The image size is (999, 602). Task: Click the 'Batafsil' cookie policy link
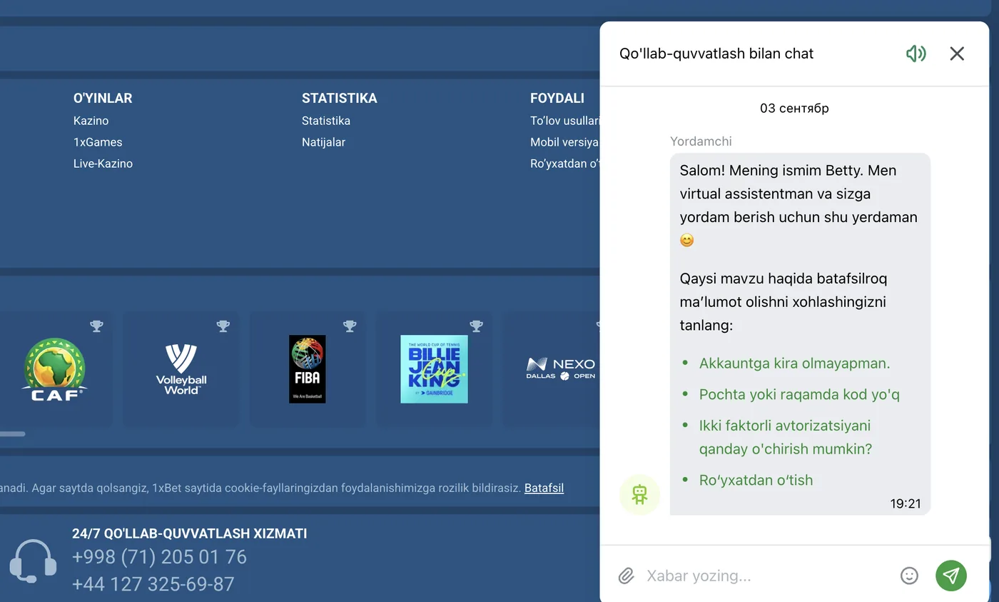tap(544, 488)
